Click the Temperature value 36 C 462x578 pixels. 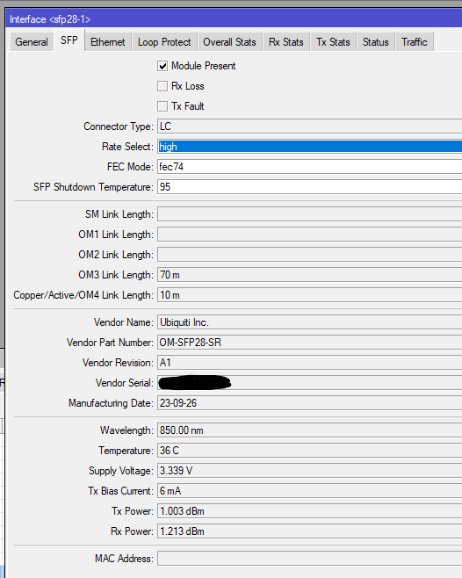tap(310, 451)
